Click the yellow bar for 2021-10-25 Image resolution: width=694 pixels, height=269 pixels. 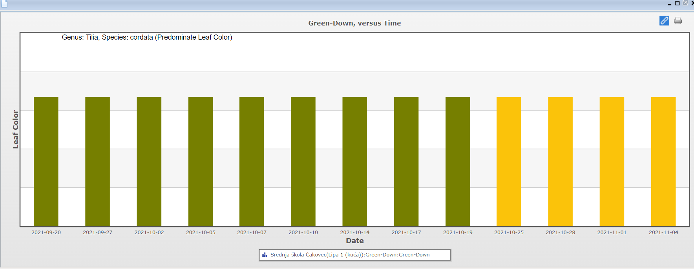coord(509,162)
